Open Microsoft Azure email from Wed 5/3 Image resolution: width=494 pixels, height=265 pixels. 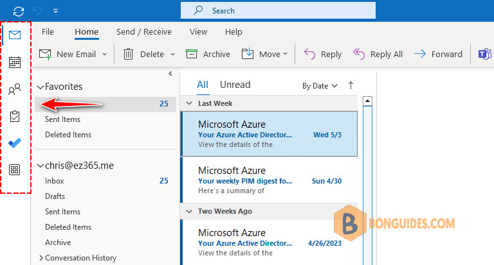click(270, 134)
